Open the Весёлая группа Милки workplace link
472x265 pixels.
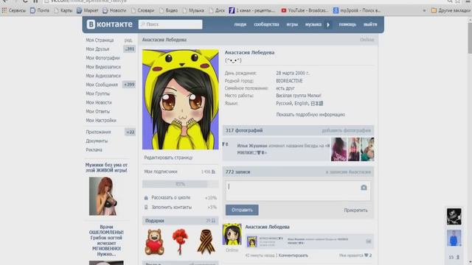tap(299, 96)
